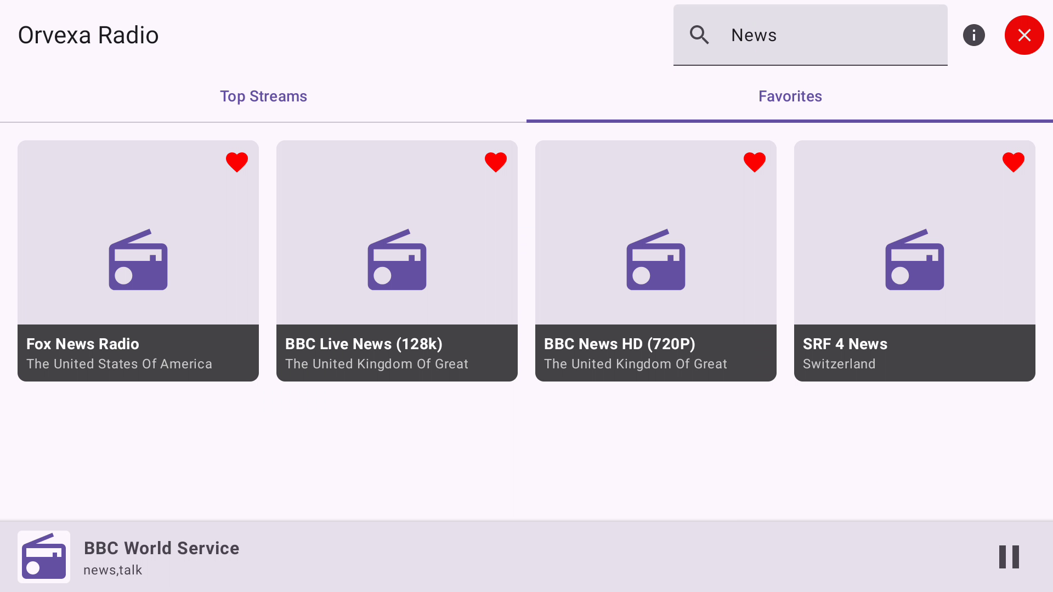Click the BBC Live News radio icon

pos(397,260)
